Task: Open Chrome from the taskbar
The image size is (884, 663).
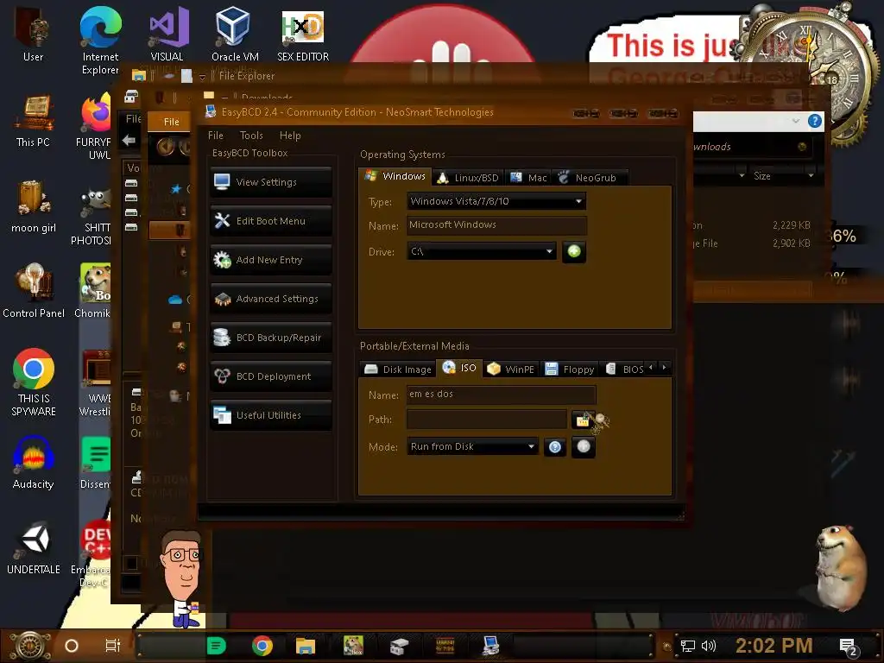Action: point(262,646)
